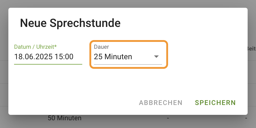Click the date 18.06.2025 in the field
This screenshot has height=128, width=256.
[x=33, y=57]
